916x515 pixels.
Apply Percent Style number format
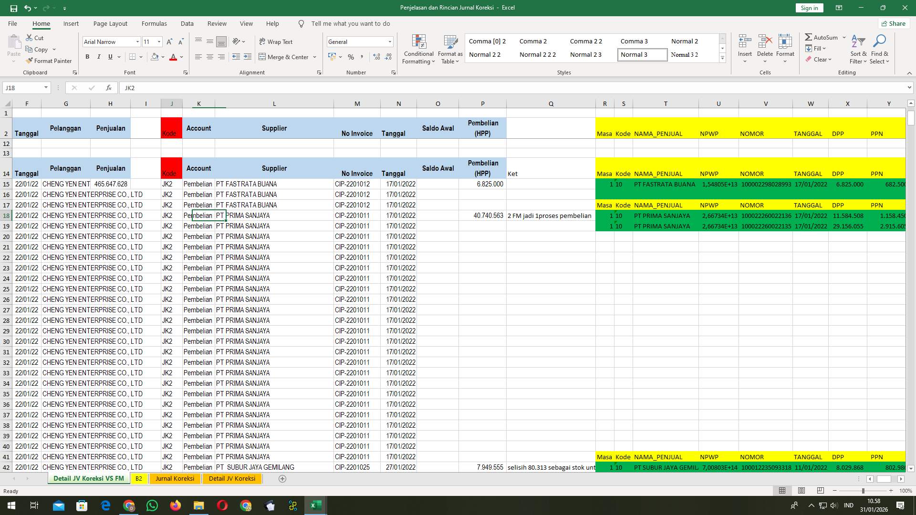351,57
